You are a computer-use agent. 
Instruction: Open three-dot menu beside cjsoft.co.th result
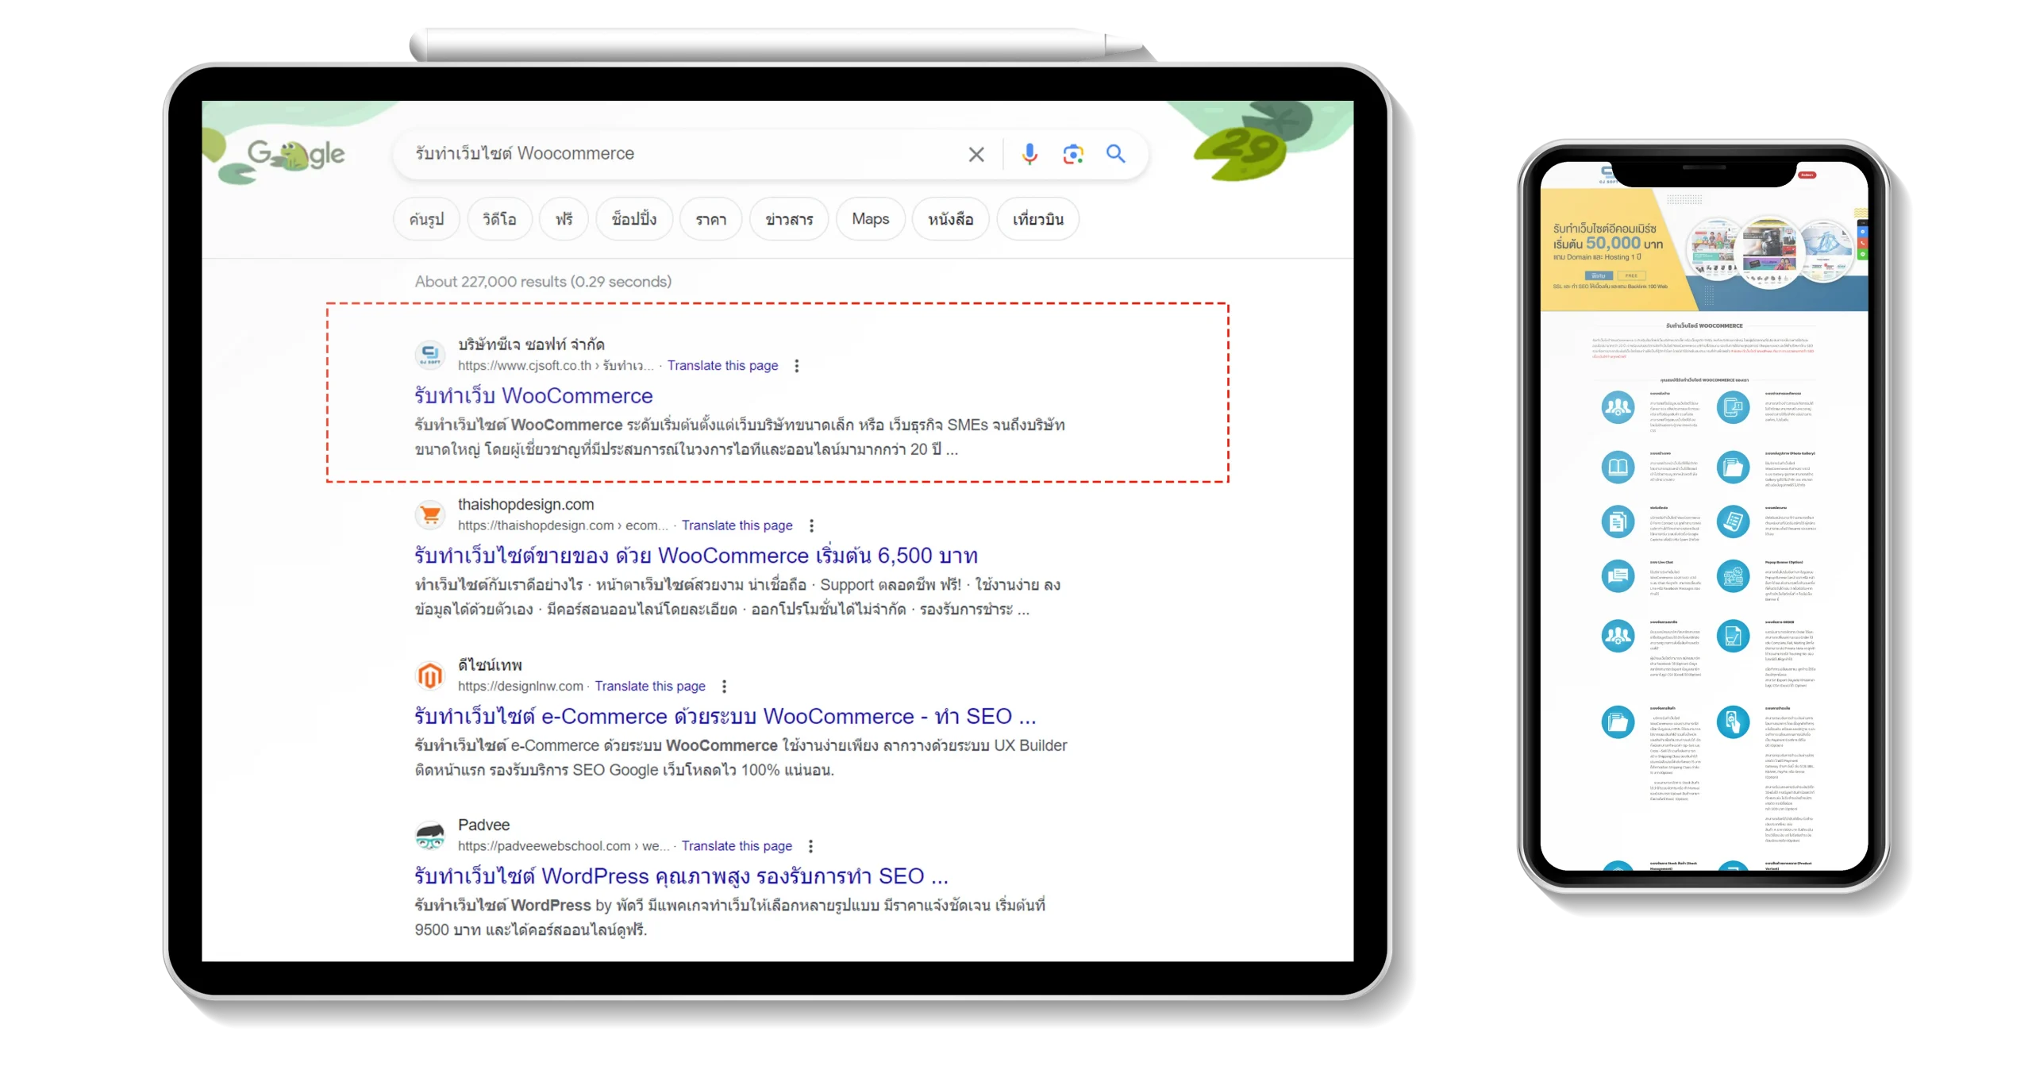point(796,366)
